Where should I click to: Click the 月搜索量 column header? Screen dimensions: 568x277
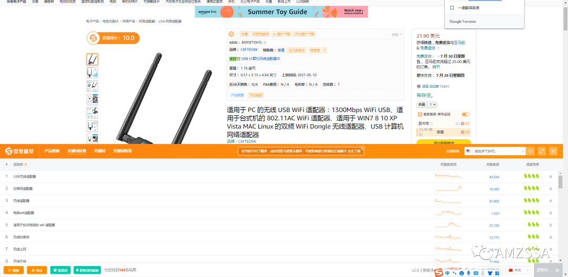pos(493,165)
